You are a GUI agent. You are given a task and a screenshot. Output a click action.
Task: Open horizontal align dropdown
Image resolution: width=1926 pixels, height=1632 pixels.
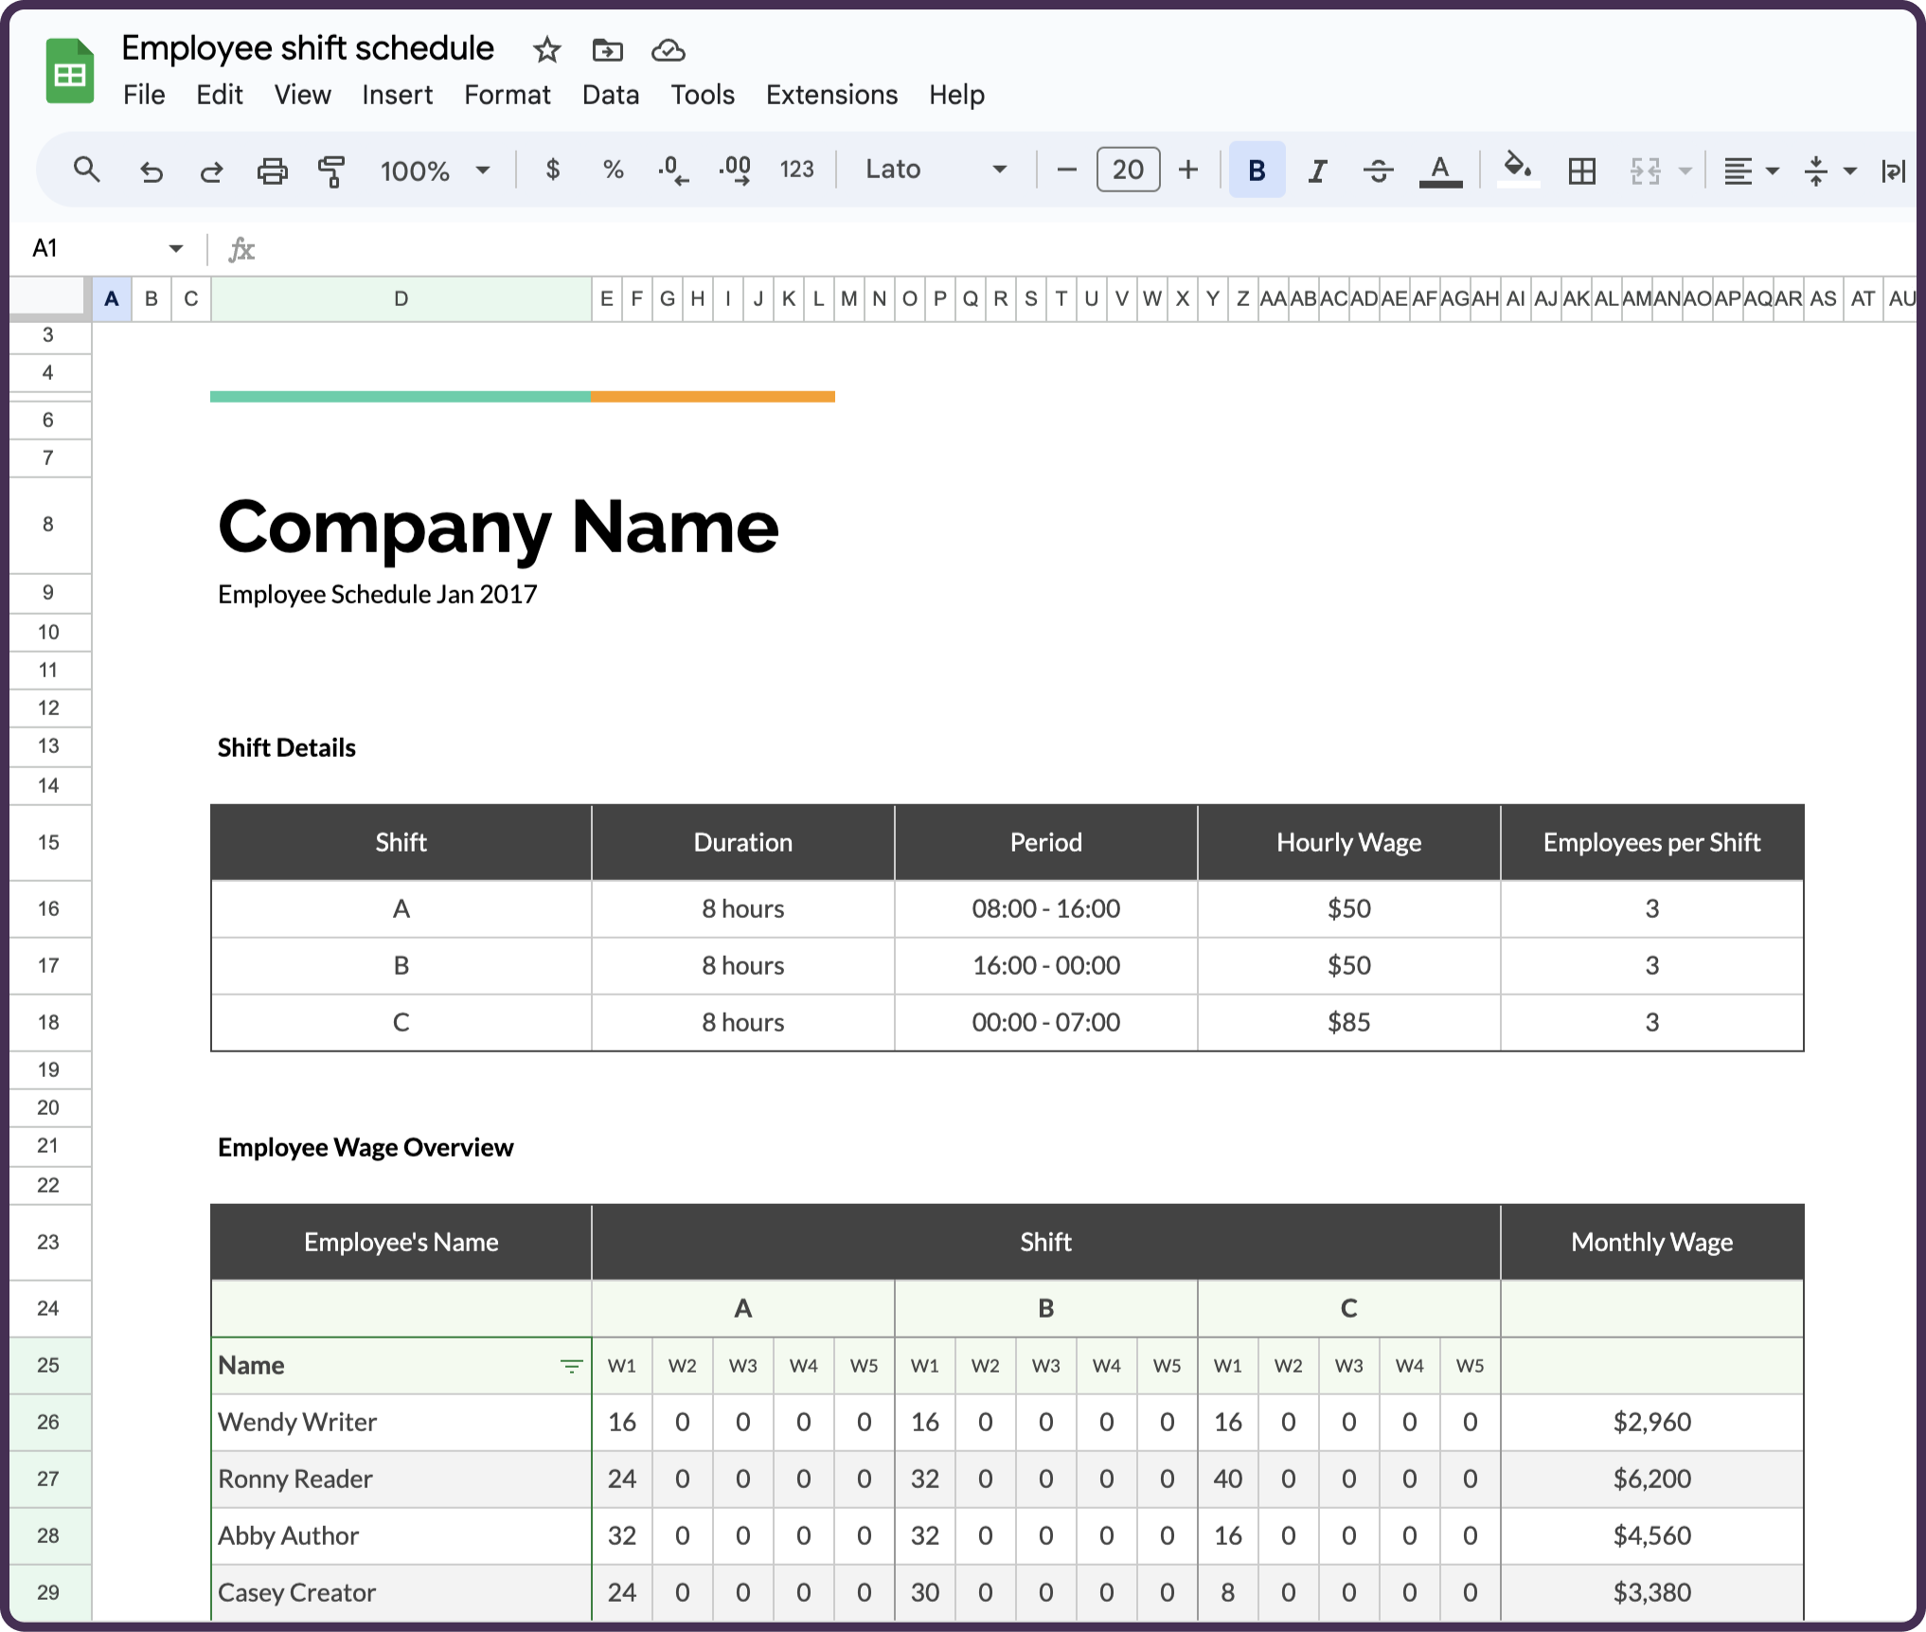point(1751,170)
